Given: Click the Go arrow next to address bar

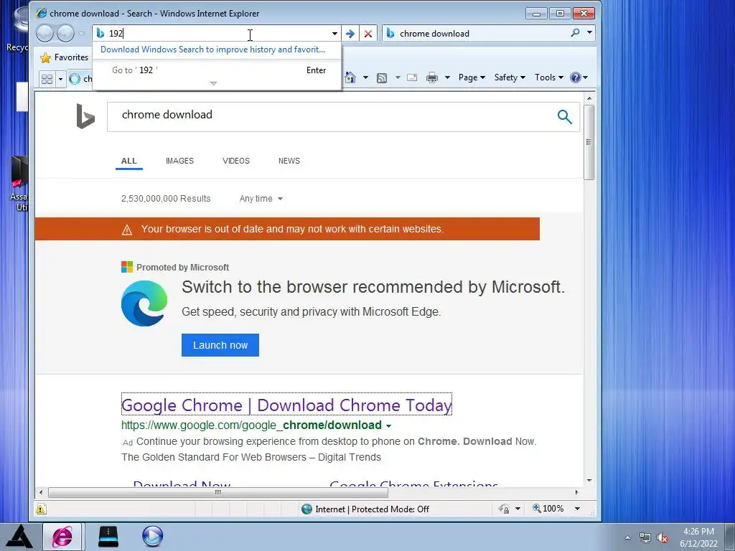Looking at the screenshot, I should [x=350, y=34].
